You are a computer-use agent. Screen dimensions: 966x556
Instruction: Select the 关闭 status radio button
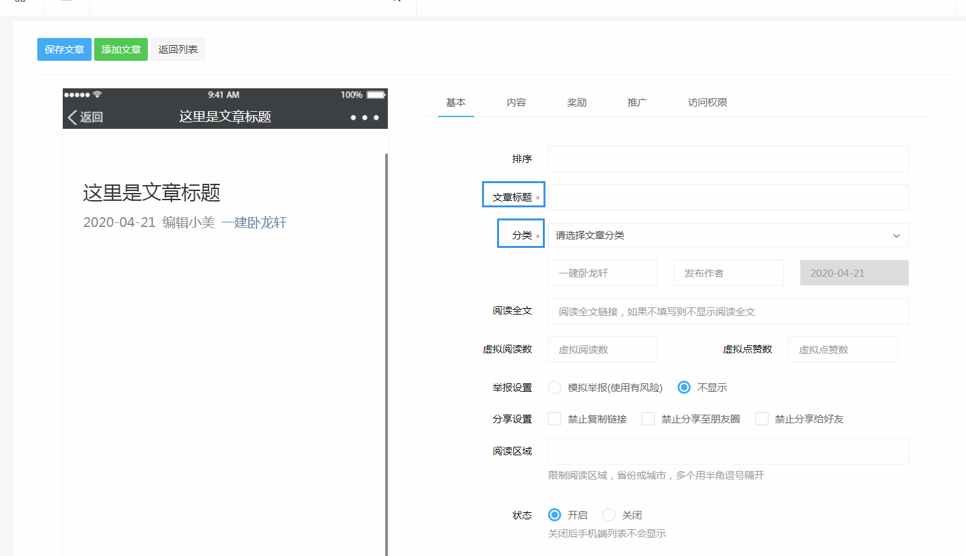point(609,515)
